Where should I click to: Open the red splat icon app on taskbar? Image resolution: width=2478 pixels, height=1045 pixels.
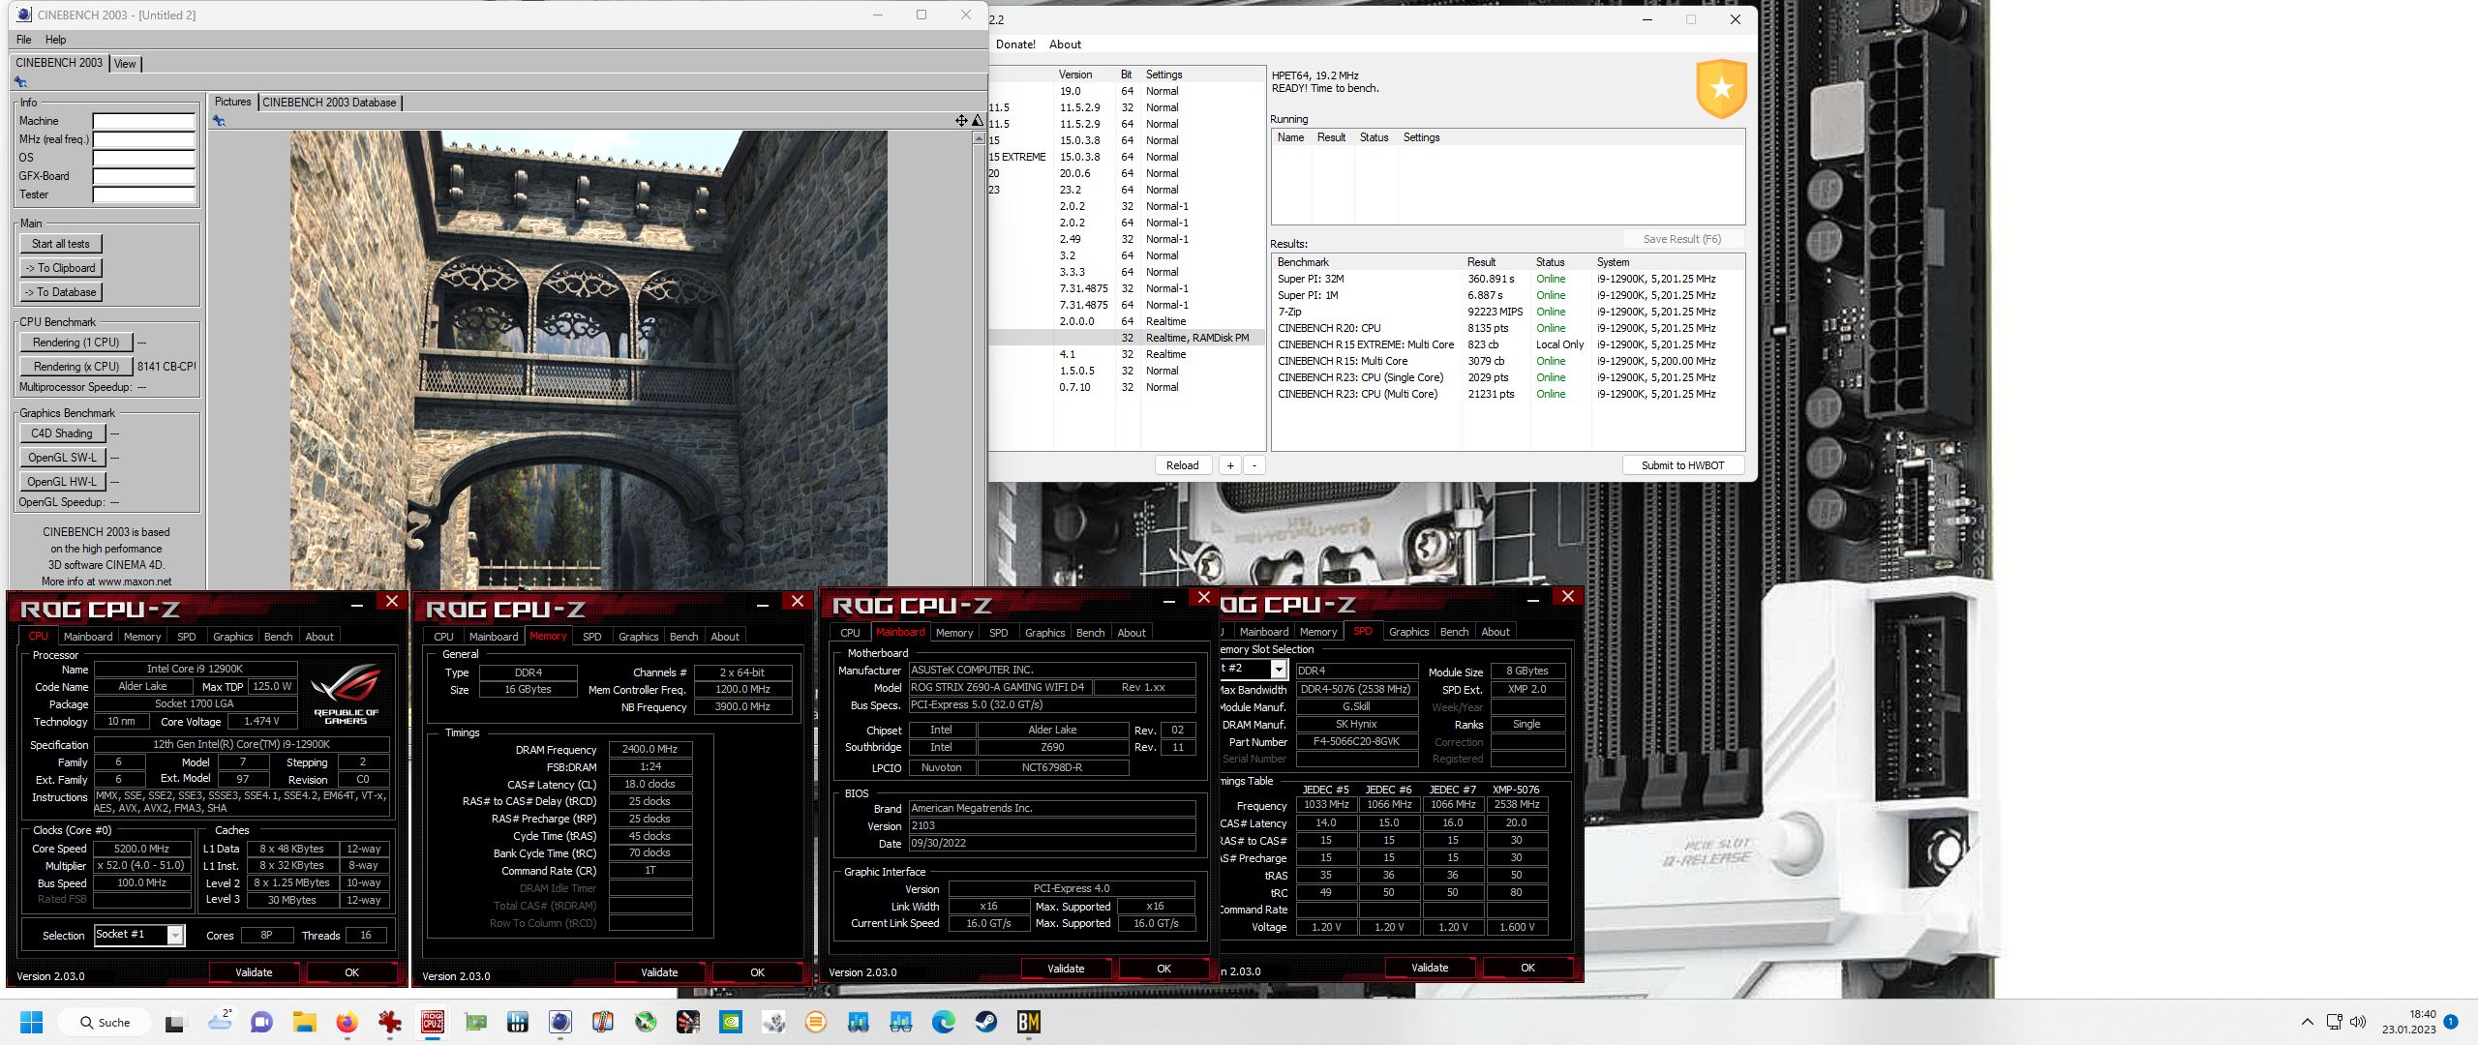[390, 1022]
